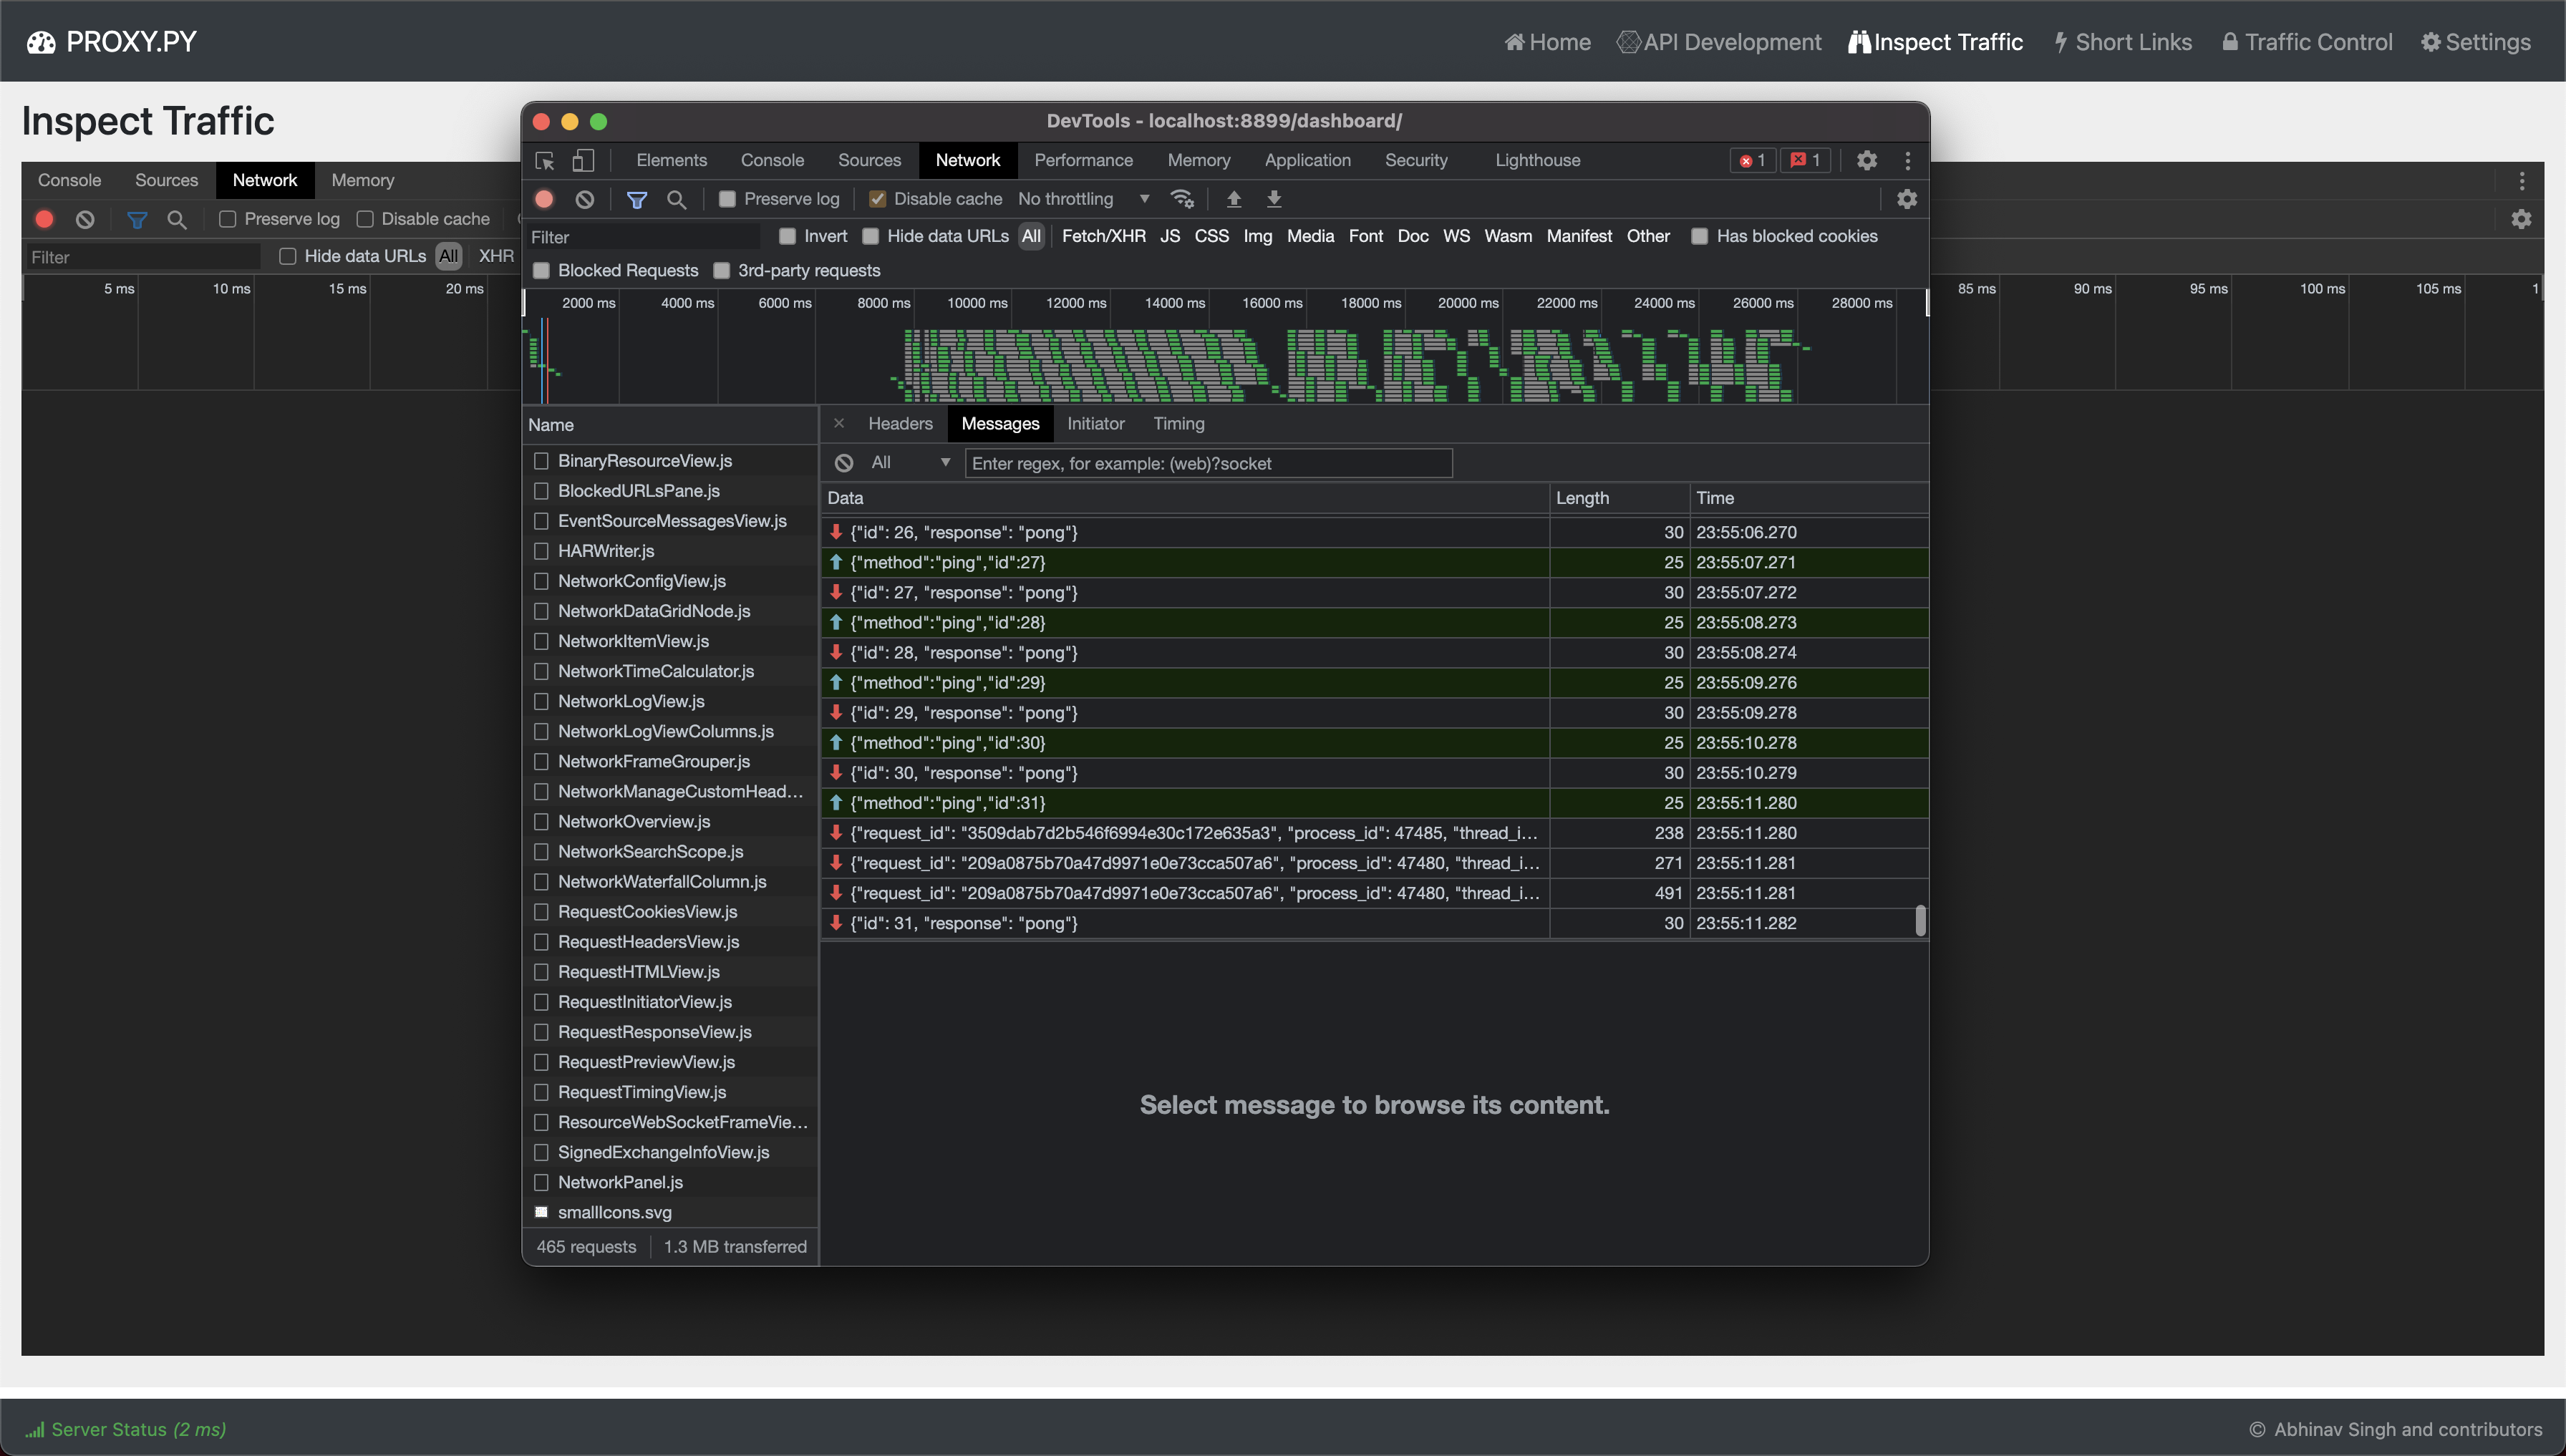Toggle the device emulation icon
Image resolution: width=2566 pixels, height=1456 pixels.
[583, 160]
